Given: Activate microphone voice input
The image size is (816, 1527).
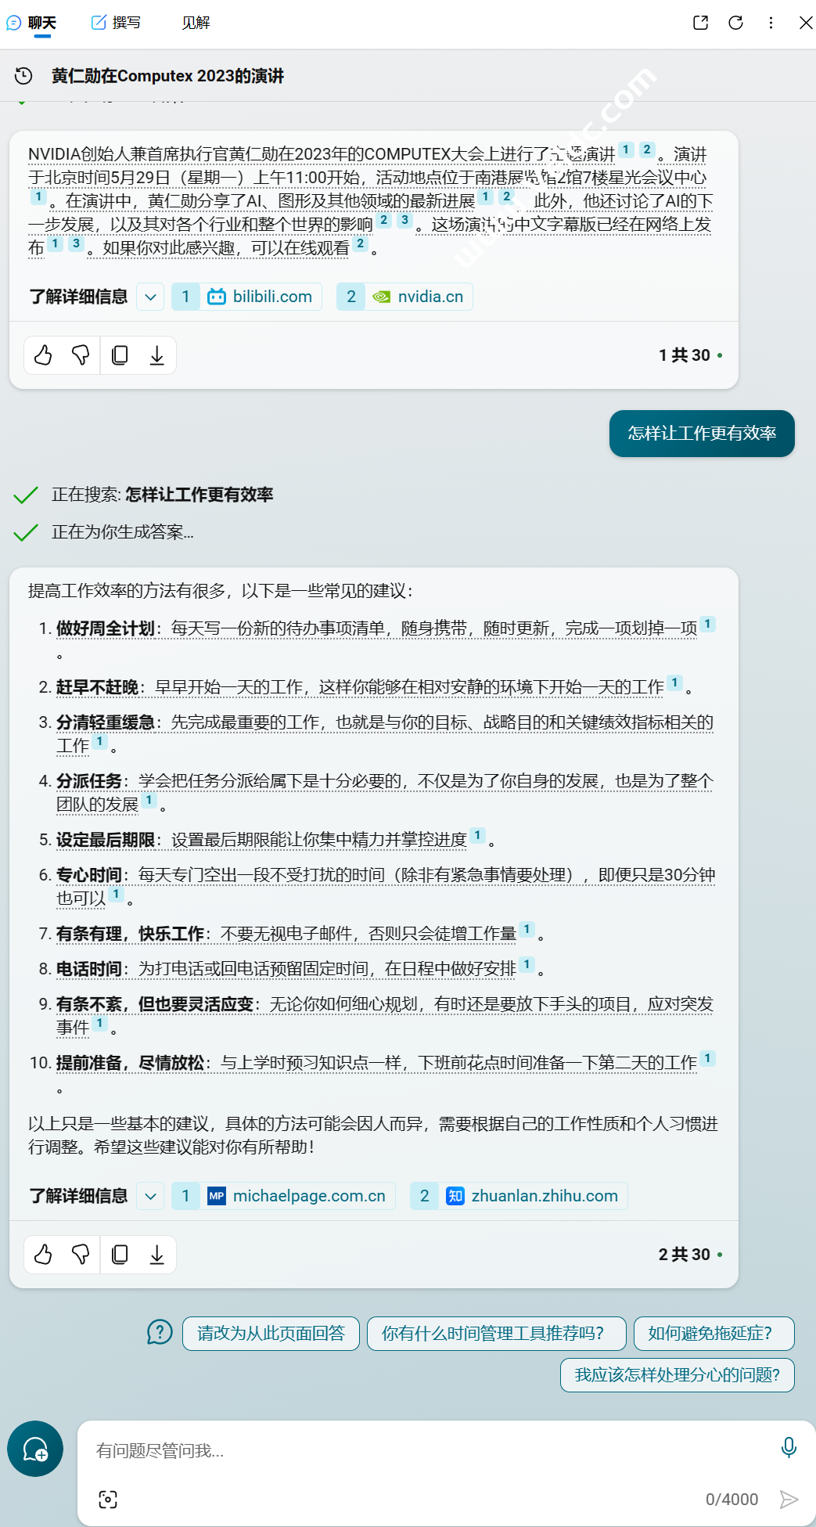Looking at the screenshot, I should 789,1448.
